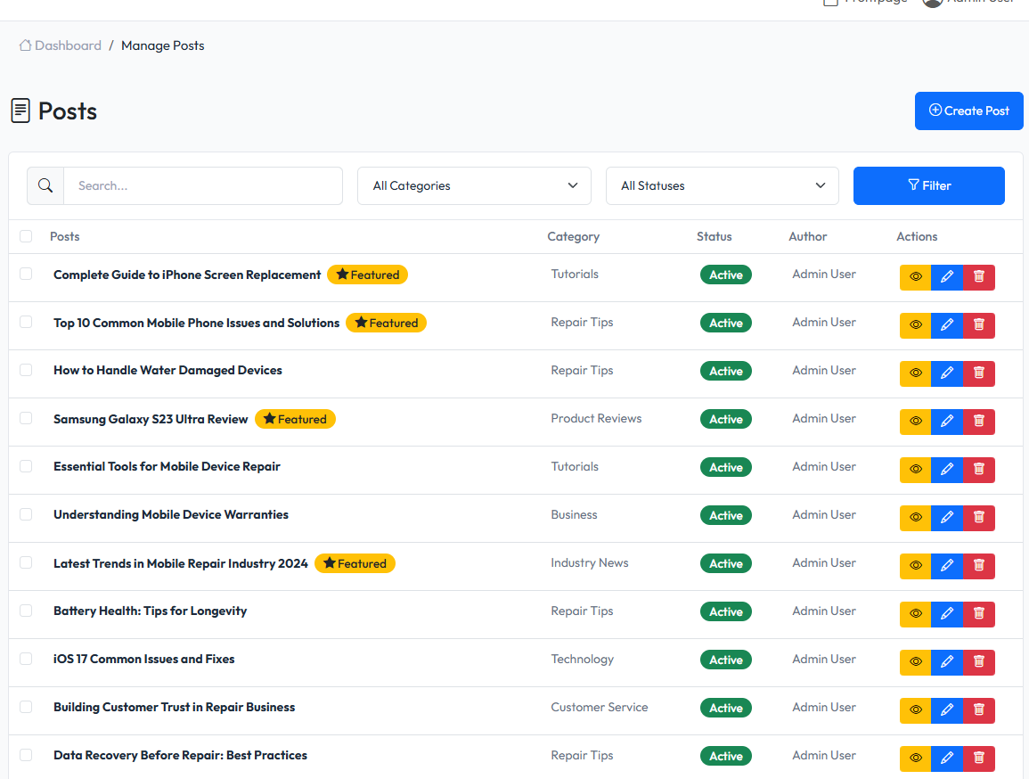Click trash icon for Understanding Mobile Device Warranties
The height and width of the screenshot is (779, 1029).
tap(979, 518)
